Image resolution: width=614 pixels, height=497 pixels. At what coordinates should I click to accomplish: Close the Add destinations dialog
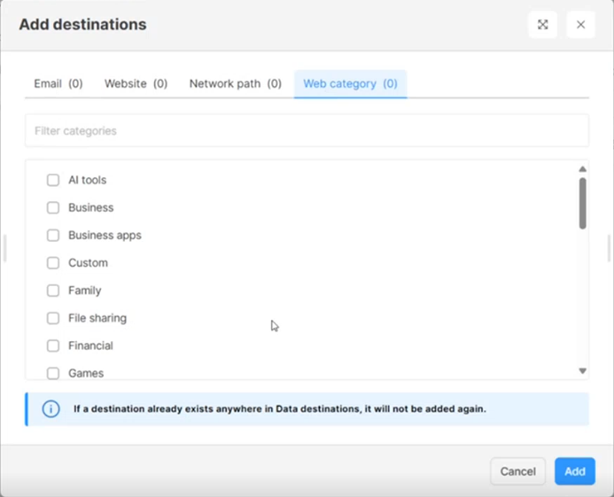tap(580, 25)
